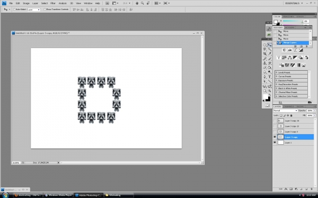Toggle lock all icon in Layers panel
This screenshot has height=198, width=318.
291,115
